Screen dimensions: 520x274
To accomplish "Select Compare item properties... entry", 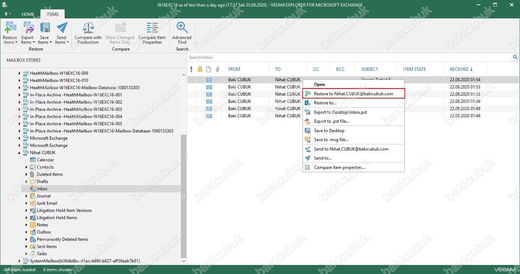I will (x=354, y=168).
